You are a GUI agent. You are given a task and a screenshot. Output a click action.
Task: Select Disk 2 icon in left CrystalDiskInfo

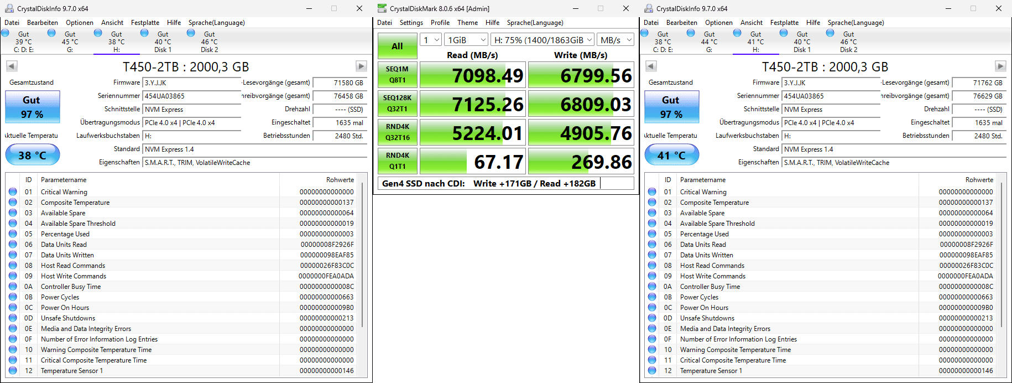pos(209,42)
